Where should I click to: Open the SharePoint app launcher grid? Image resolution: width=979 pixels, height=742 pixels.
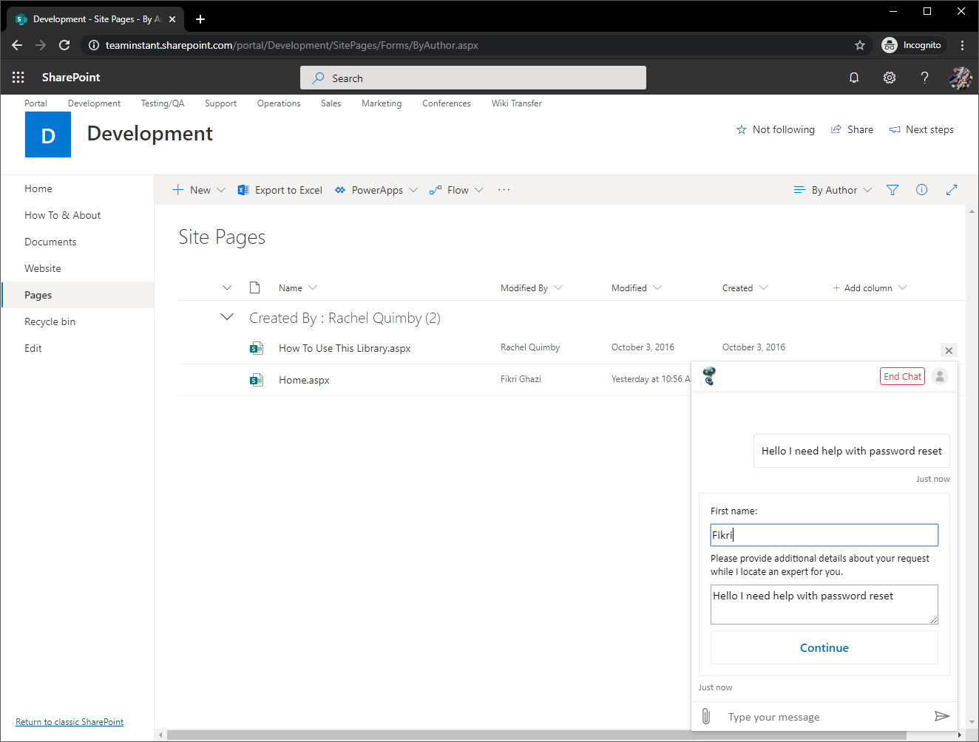pos(18,78)
